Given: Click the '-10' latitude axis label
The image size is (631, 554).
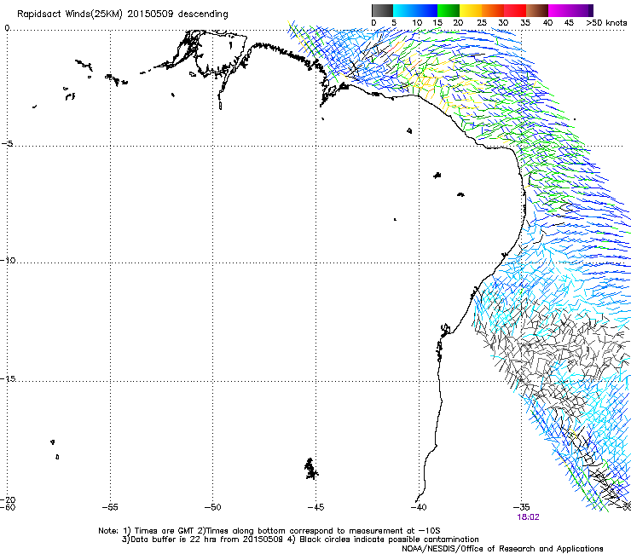Looking at the screenshot, I should coord(8,260).
